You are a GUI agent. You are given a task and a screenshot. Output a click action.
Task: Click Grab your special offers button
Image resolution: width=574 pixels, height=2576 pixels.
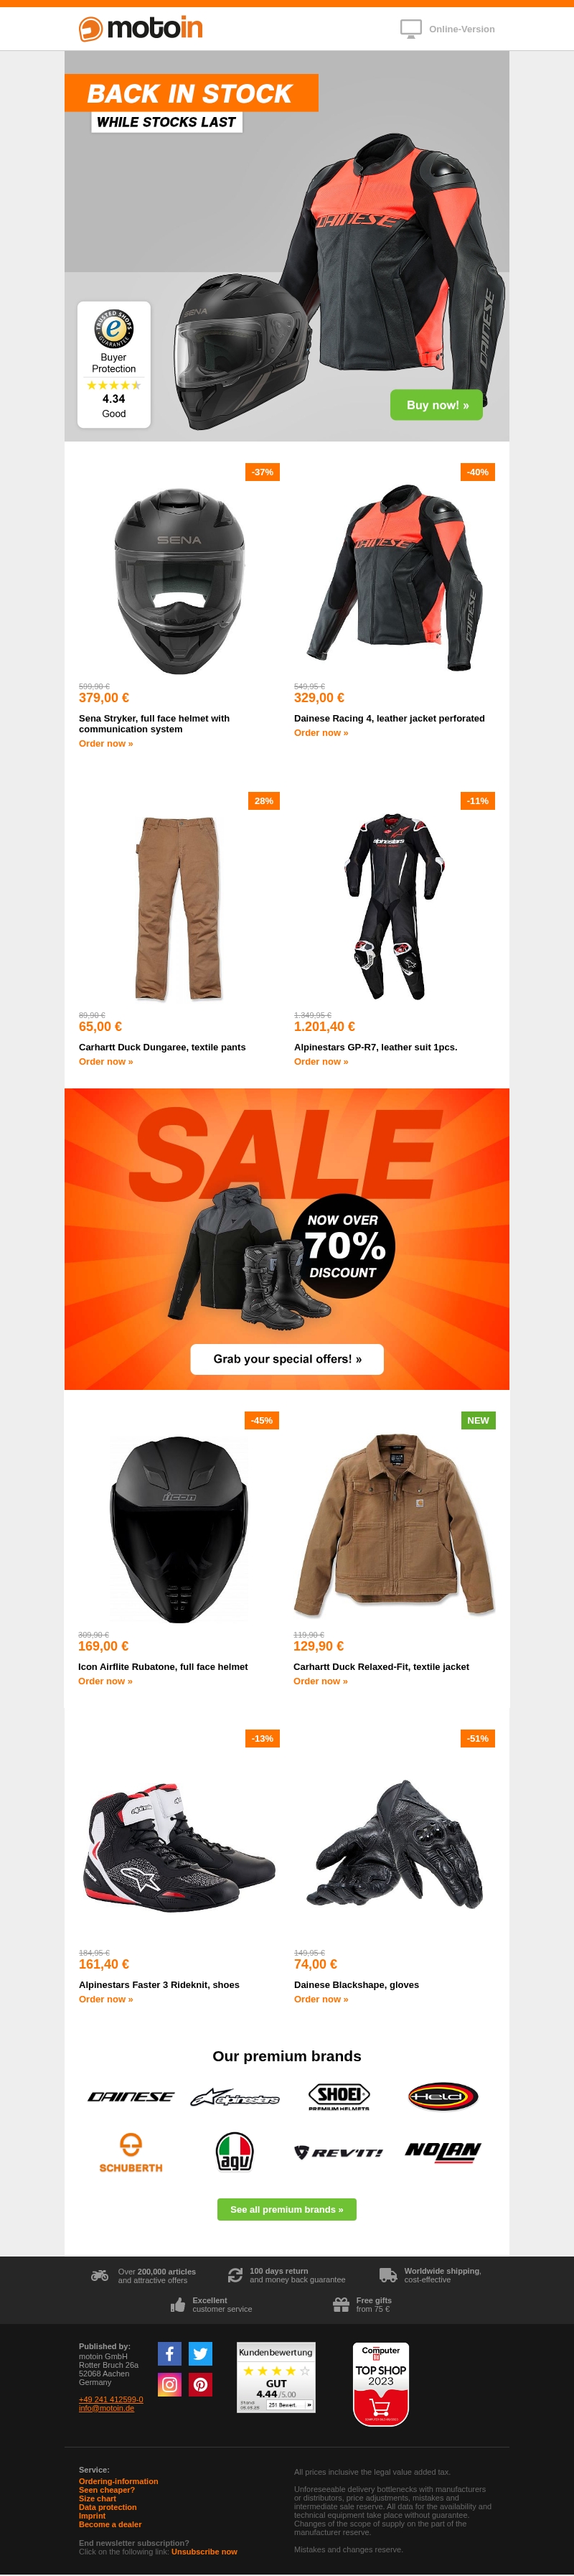287,1359
